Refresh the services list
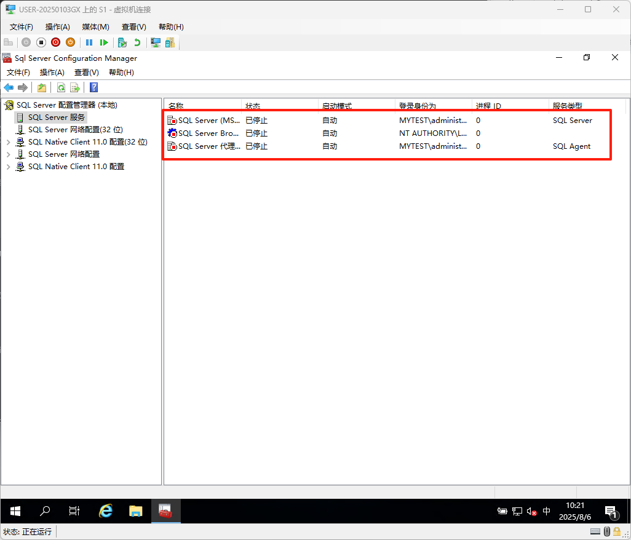This screenshot has width=631, height=540. pos(61,87)
